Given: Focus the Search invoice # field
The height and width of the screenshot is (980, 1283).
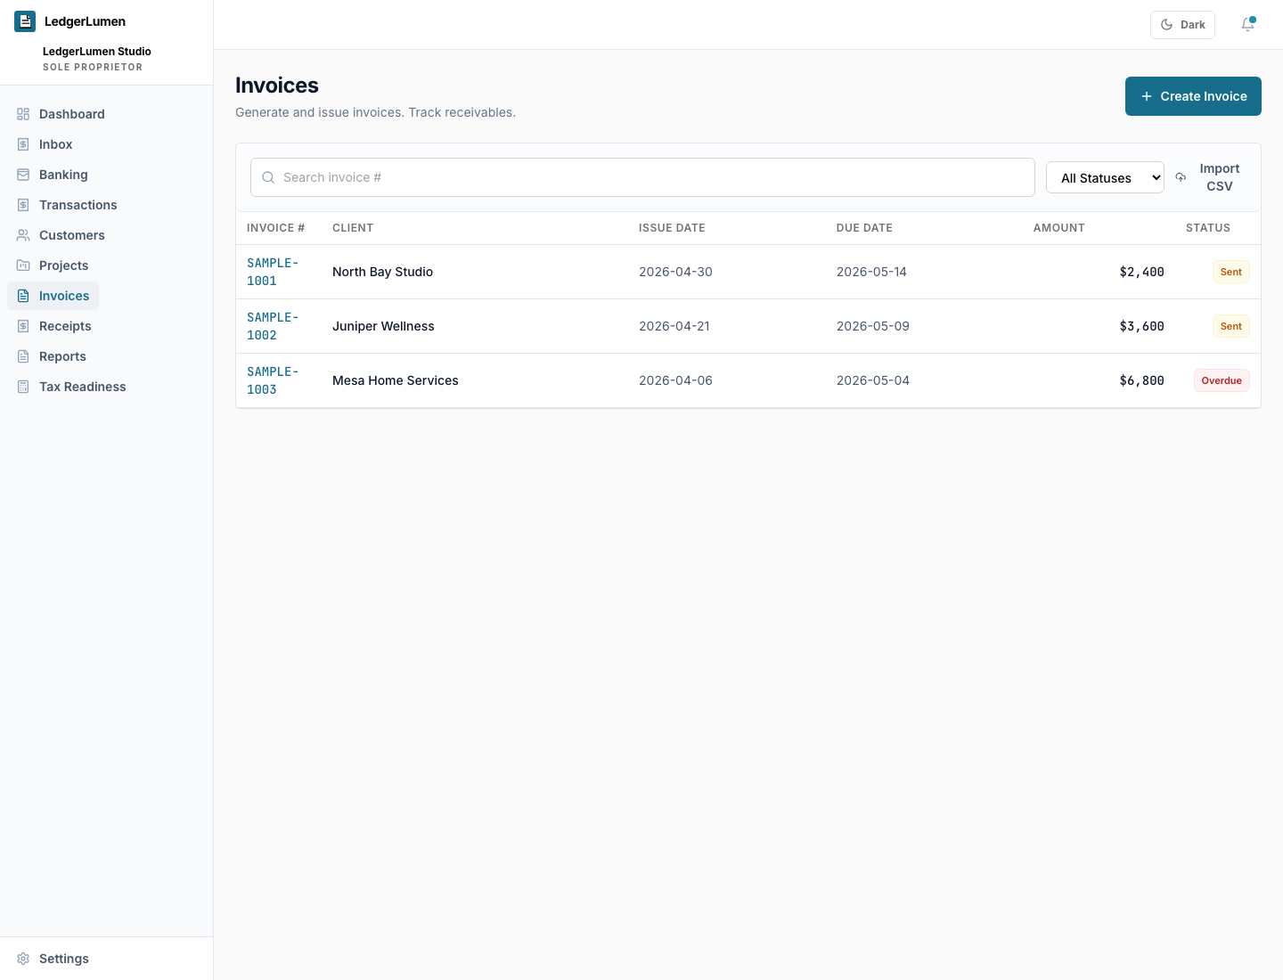Looking at the screenshot, I should [x=642, y=177].
